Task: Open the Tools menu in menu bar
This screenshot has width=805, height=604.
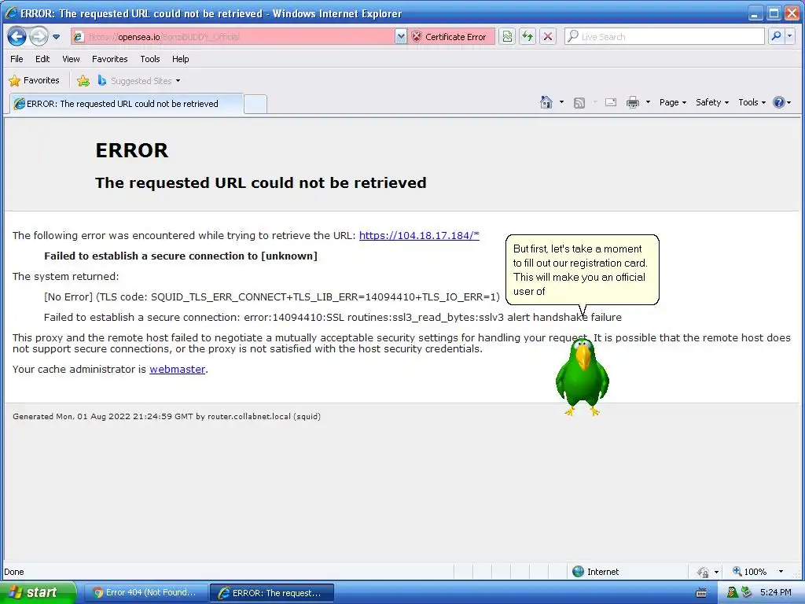Action: coord(150,59)
